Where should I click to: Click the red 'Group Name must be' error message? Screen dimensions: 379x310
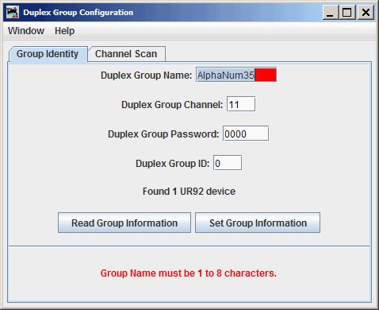tap(189, 273)
